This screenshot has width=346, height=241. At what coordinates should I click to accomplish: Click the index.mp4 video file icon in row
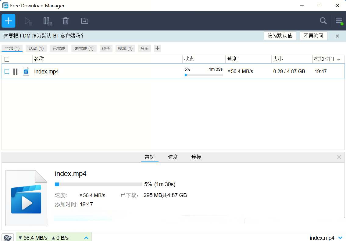coord(26,71)
